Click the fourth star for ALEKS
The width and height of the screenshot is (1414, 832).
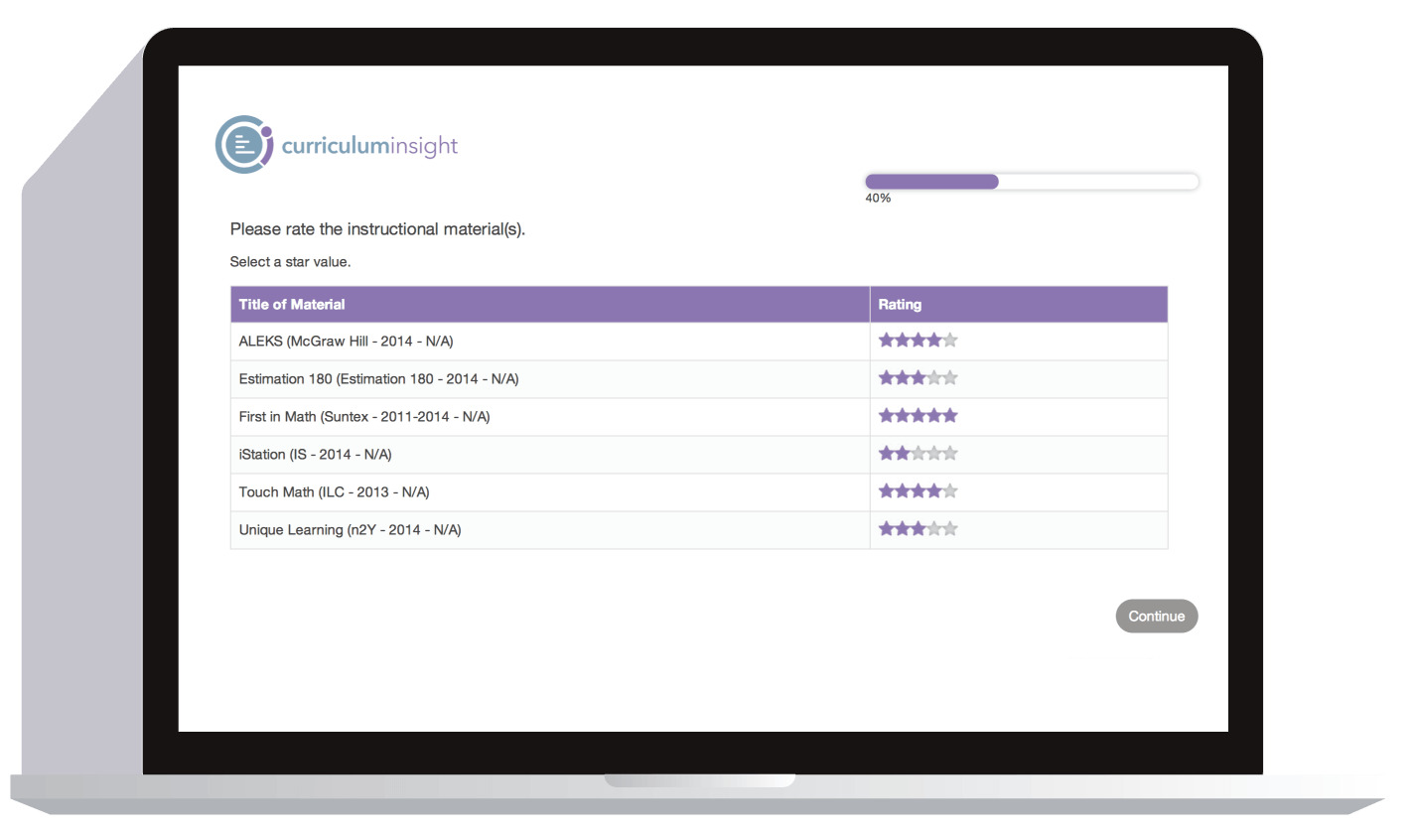pyautogui.click(x=934, y=341)
